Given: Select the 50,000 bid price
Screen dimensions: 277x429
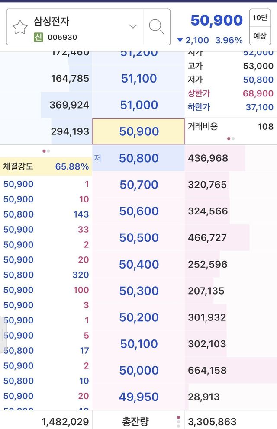Looking at the screenshot, I should click(x=138, y=370).
